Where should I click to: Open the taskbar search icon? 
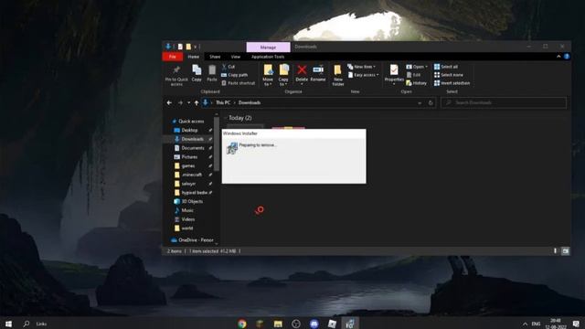27,324
